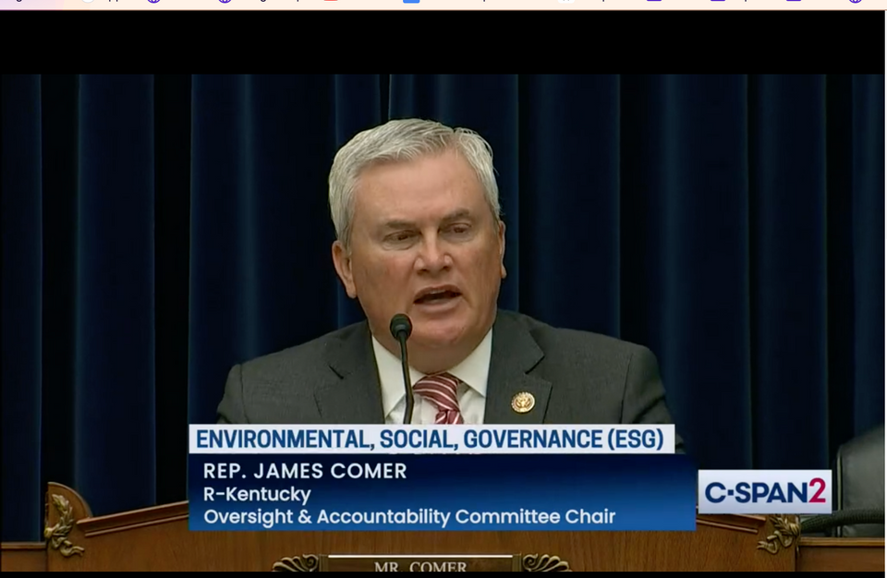This screenshot has width=887, height=578.
Task: Select the Environmental, Social, Governance (ESG) banner
Action: click(431, 439)
